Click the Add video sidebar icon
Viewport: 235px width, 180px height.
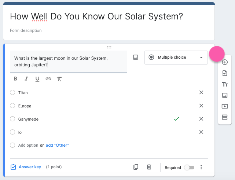pyautogui.click(x=225, y=106)
